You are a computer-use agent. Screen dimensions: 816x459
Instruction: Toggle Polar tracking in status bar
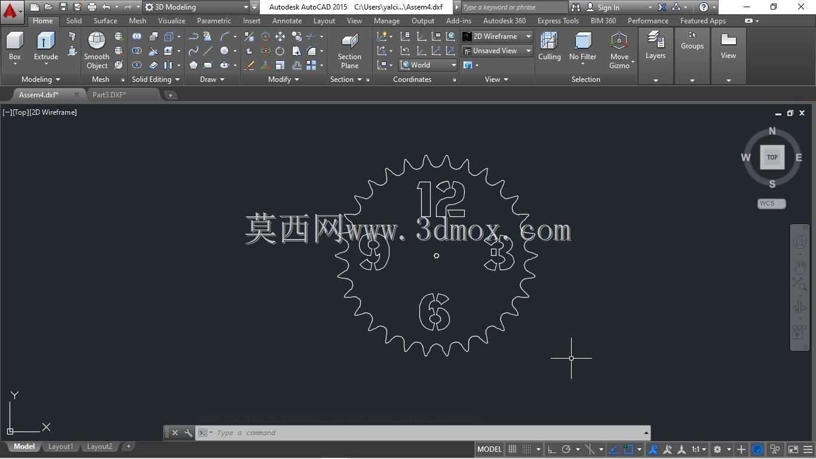[566, 449]
